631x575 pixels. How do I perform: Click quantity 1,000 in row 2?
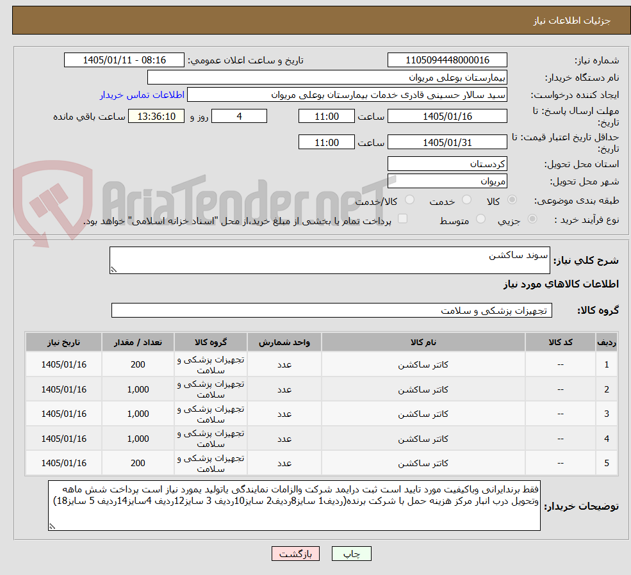point(138,390)
